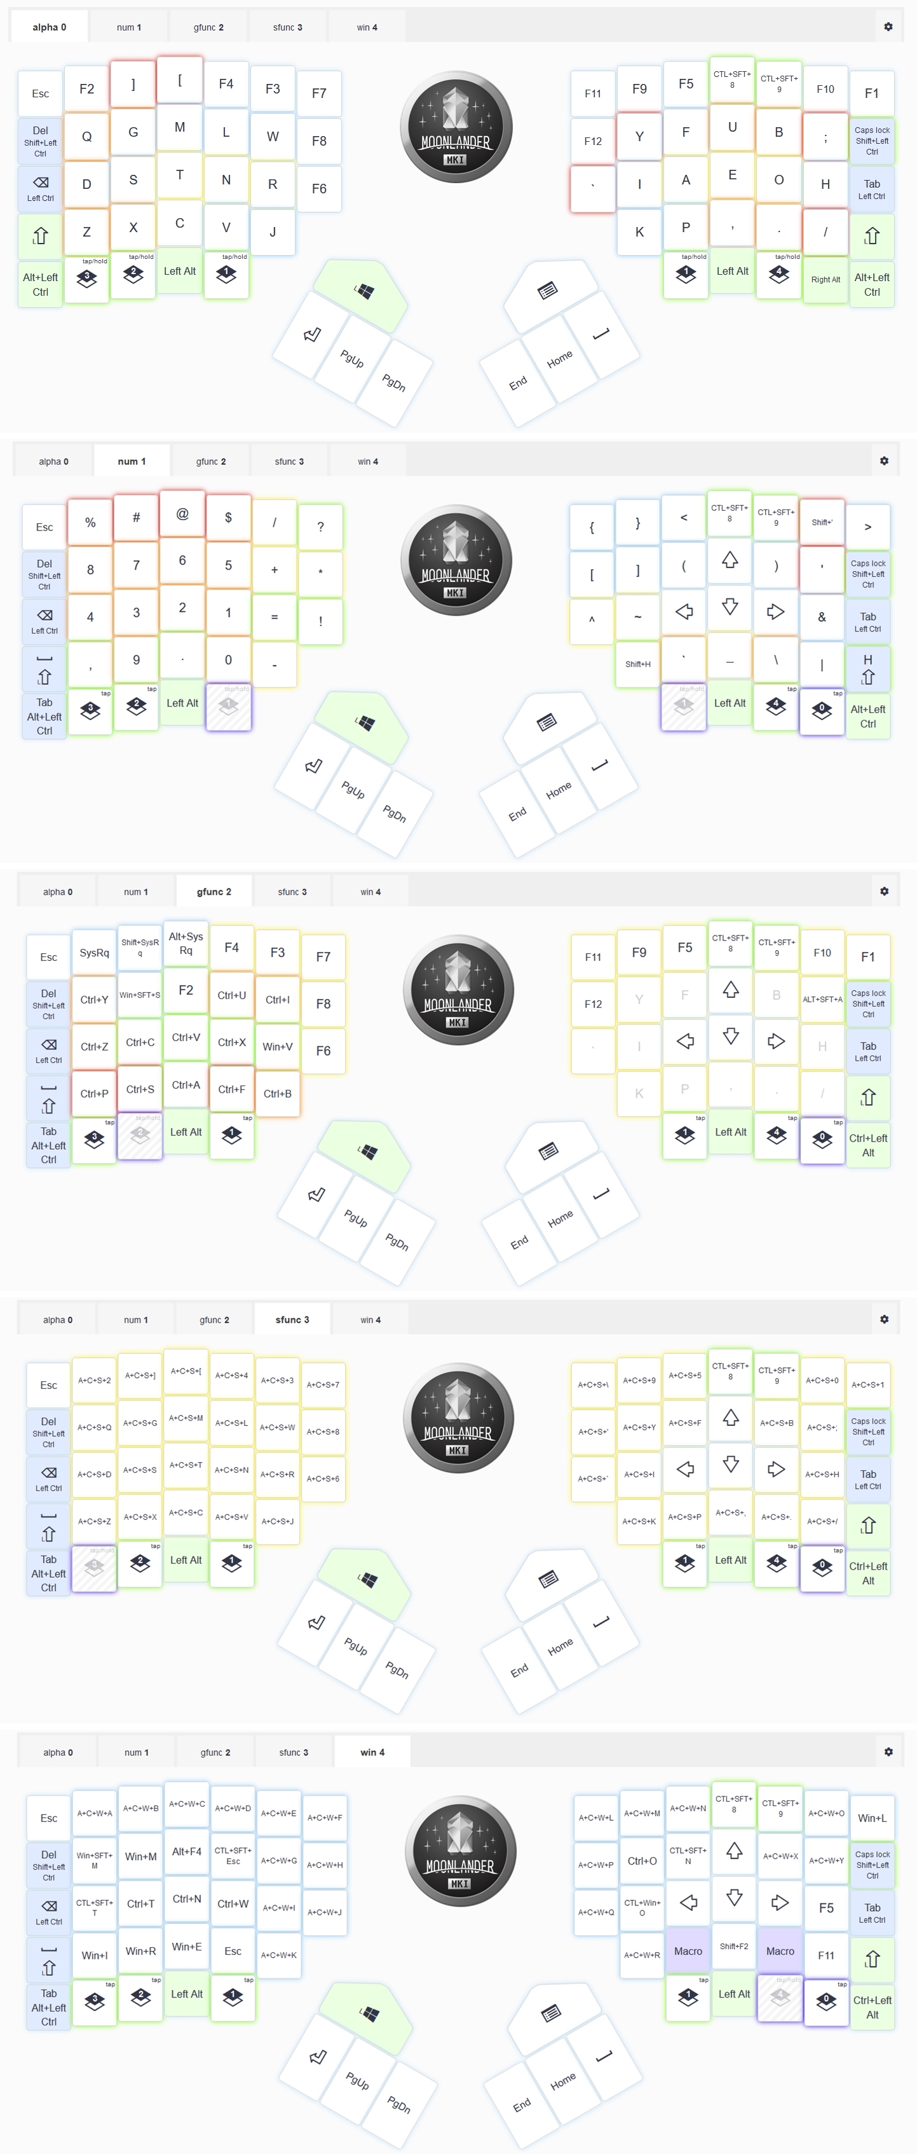Viewport: 917px width, 2154px height.
Task: Select the backspace icon key on alpha layer
Action: coord(40,188)
